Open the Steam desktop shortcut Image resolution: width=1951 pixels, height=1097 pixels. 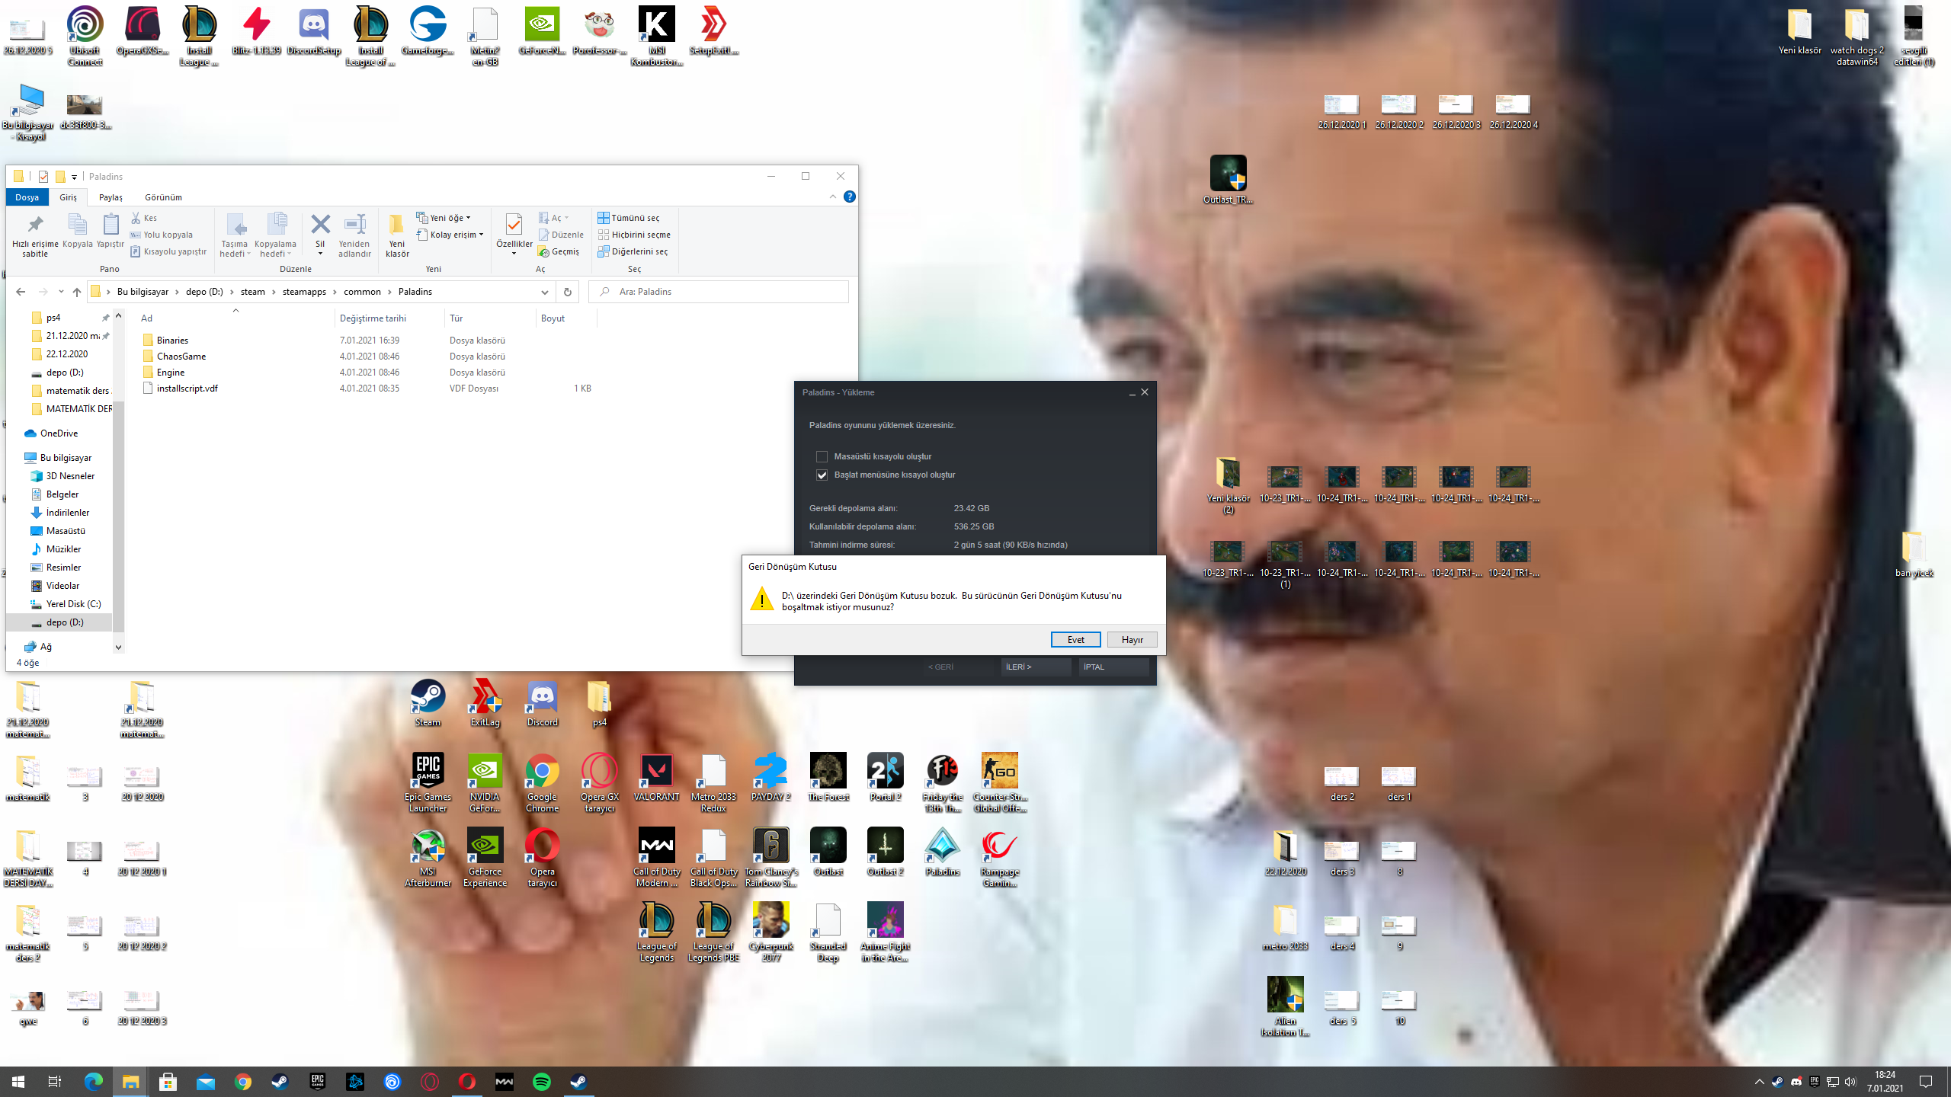[x=428, y=703]
